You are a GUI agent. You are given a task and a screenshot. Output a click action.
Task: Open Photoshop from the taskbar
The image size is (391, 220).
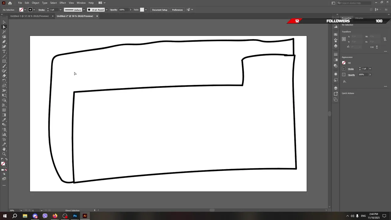75,216
